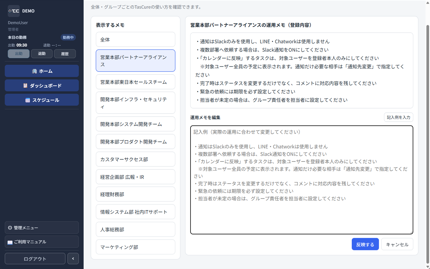Select the 全体 memo

click(136, 39)
